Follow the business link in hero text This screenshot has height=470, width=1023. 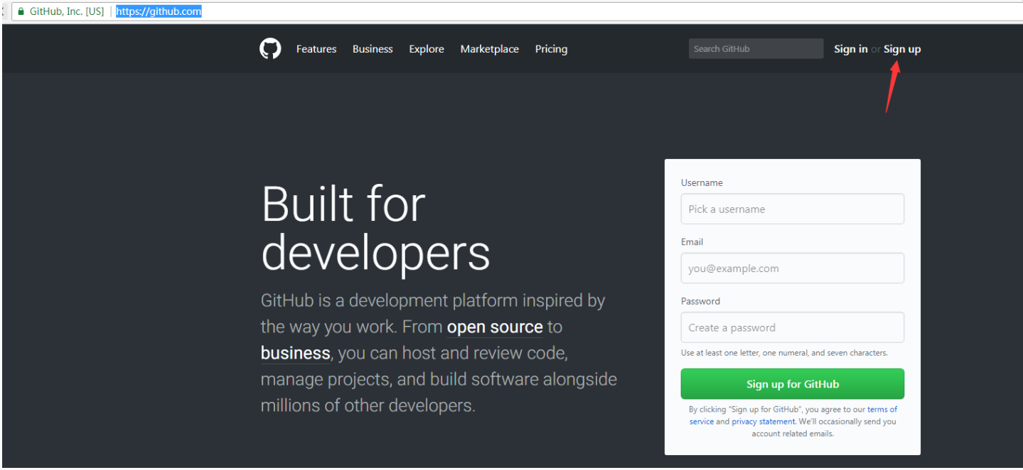click(295, 354)
